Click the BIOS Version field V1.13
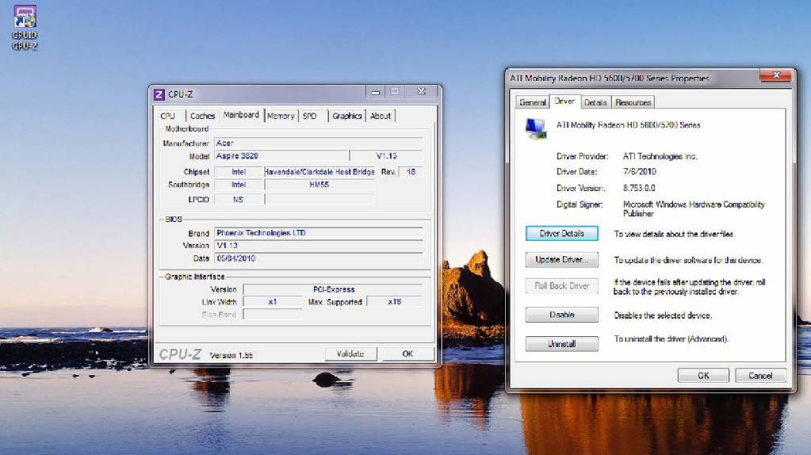 (319, 246)
